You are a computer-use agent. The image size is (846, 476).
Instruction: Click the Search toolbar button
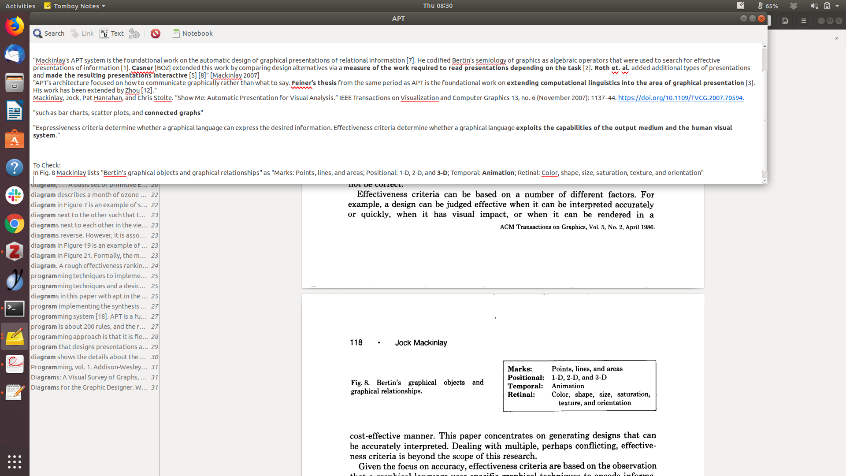(x=49, y=33)
